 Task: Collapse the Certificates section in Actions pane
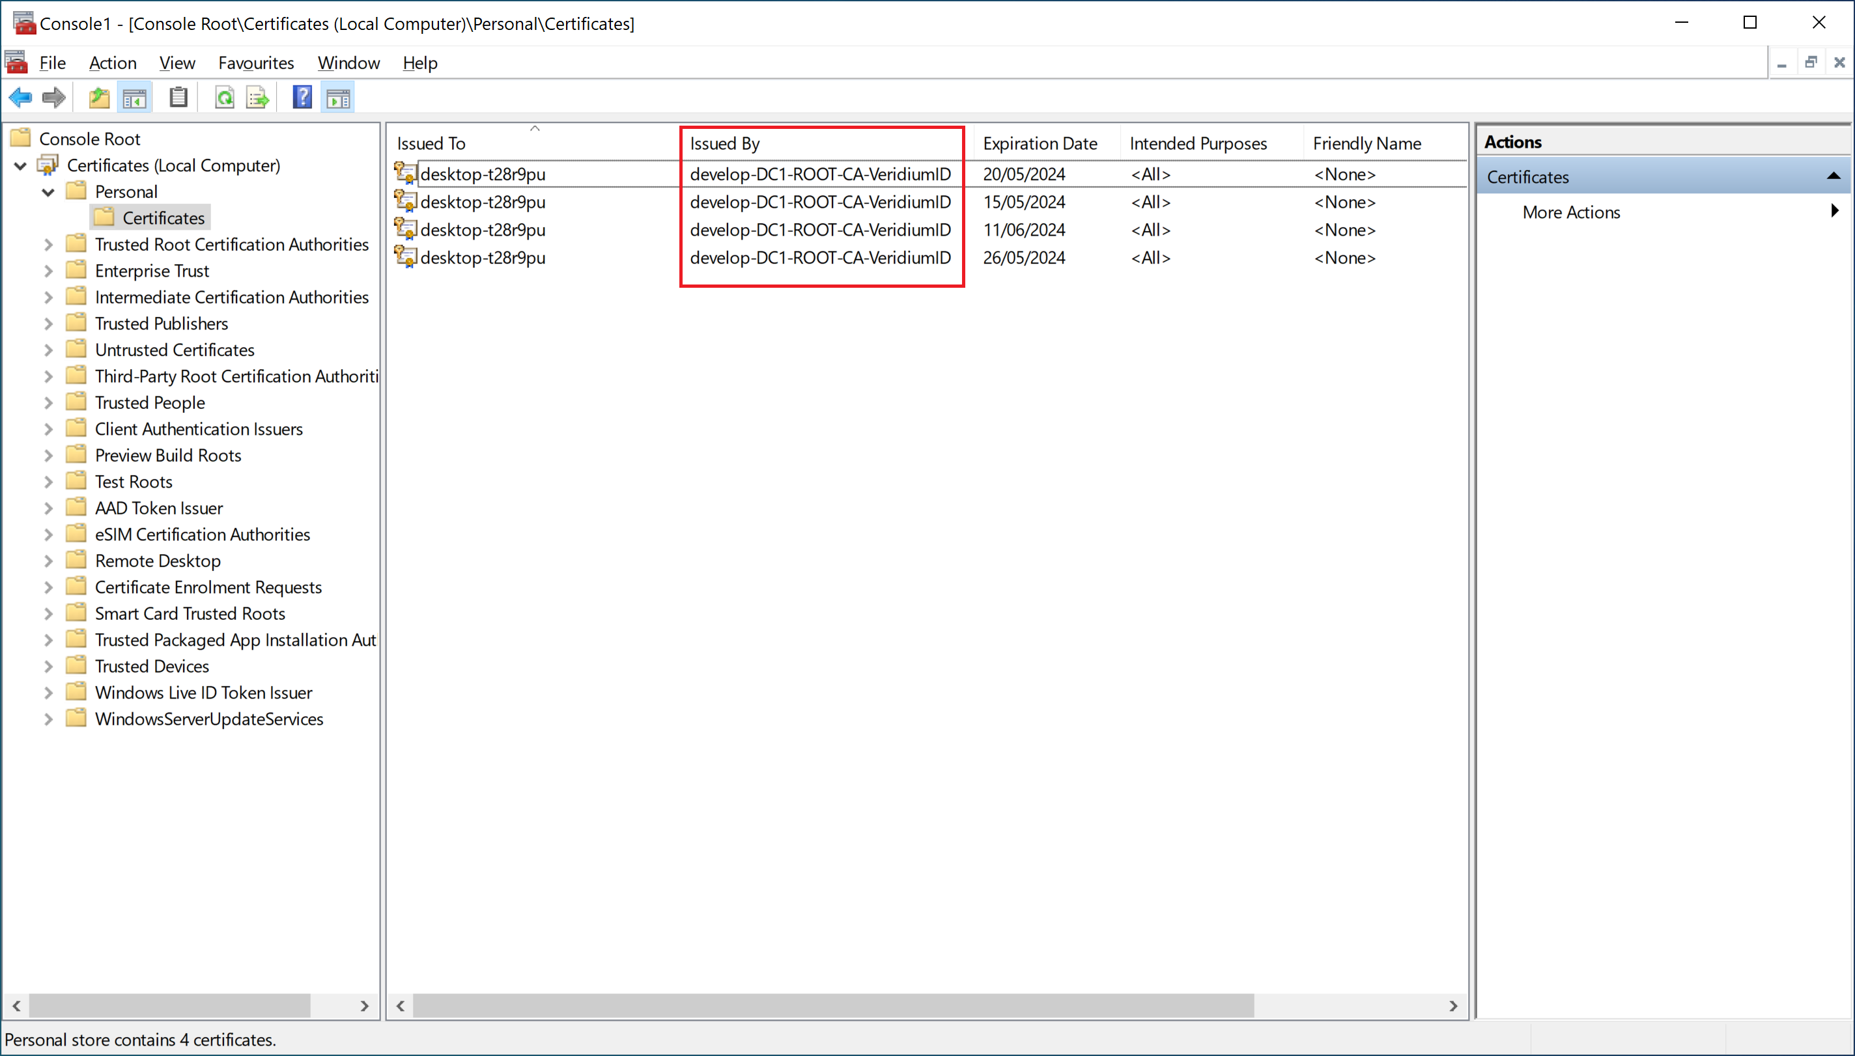(x=1834, y=176)
